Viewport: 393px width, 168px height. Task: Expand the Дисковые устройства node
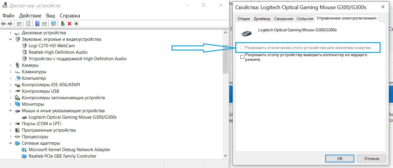(11, 33)
